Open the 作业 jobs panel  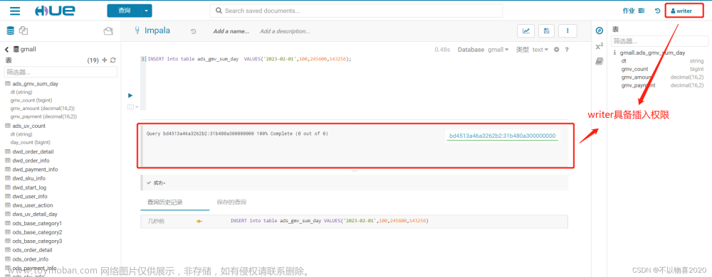pyautogui.click(x=634, y=11)
